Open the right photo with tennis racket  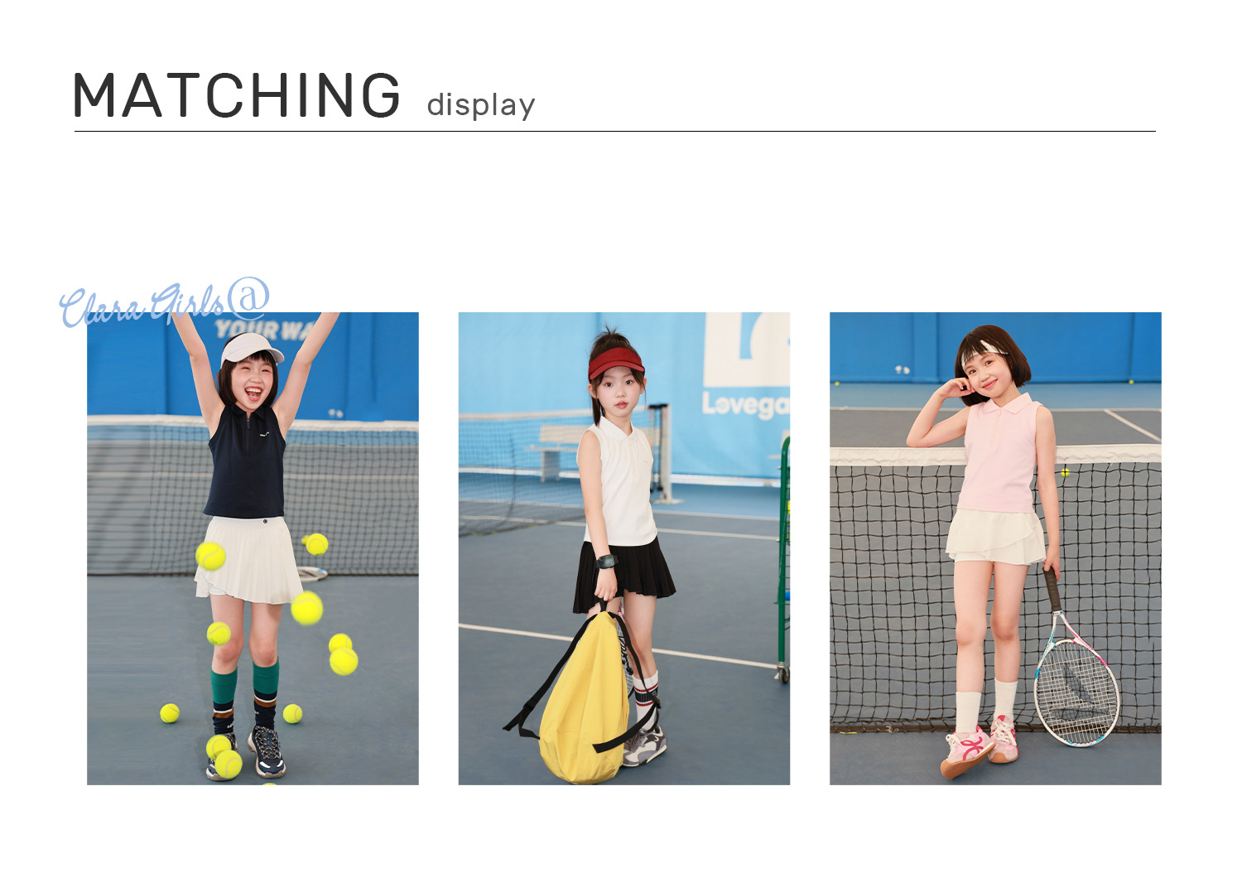point(995,548)
